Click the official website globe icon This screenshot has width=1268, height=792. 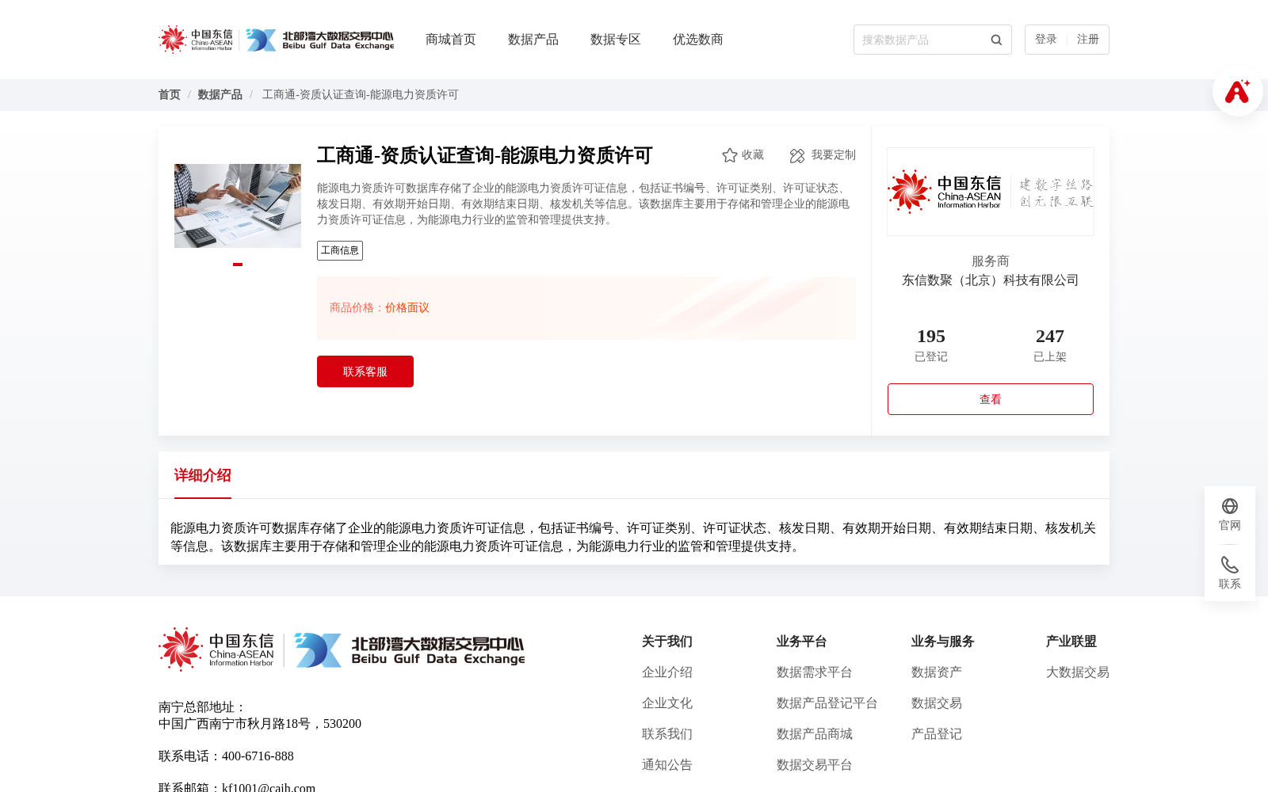point(1230,506)
